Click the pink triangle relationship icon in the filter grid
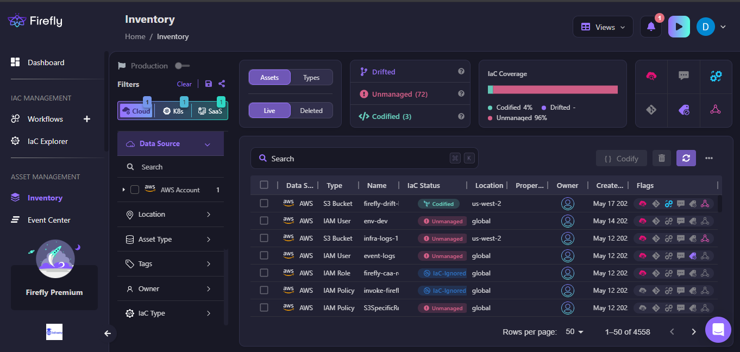The image size is (740, 352). coord(716,110)
